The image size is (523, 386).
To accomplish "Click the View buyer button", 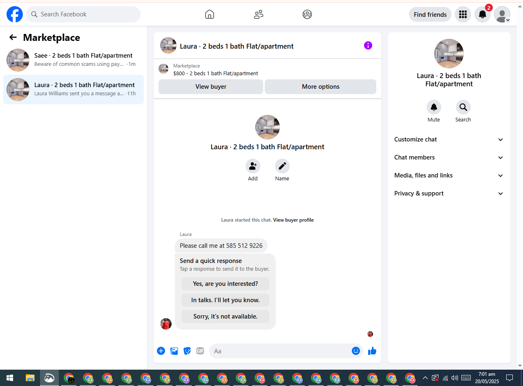I will (x=211, y=87).
